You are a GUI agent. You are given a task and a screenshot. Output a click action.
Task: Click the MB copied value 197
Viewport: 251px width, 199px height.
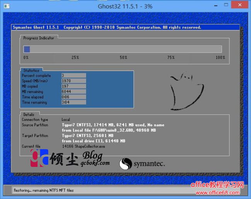74,86
